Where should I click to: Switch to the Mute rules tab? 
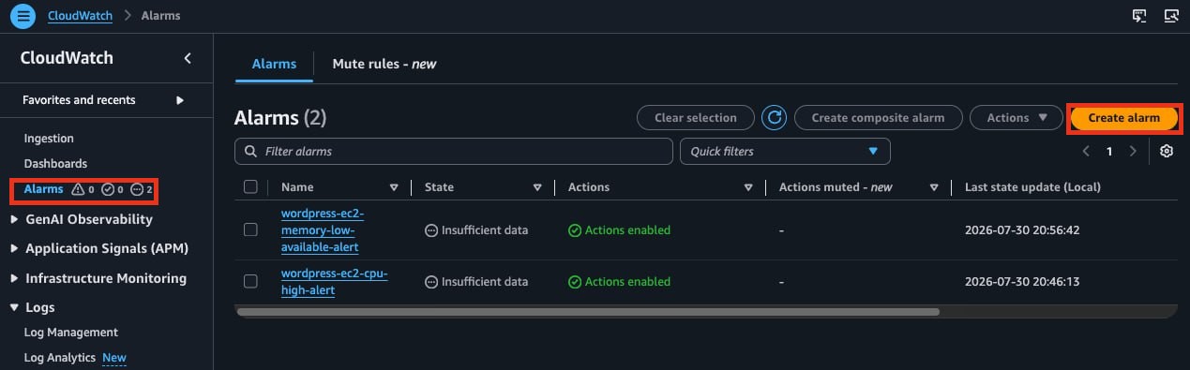[x=384, y=64]
